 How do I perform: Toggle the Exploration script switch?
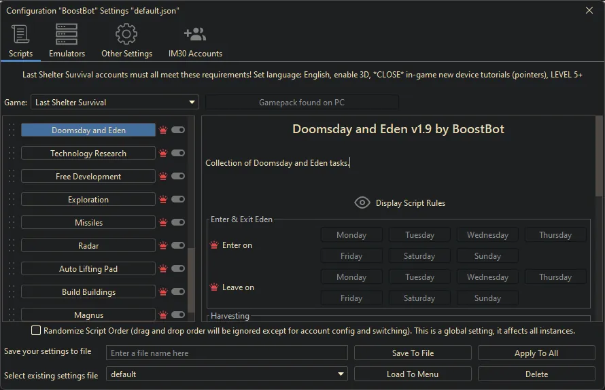pos(178,200)
